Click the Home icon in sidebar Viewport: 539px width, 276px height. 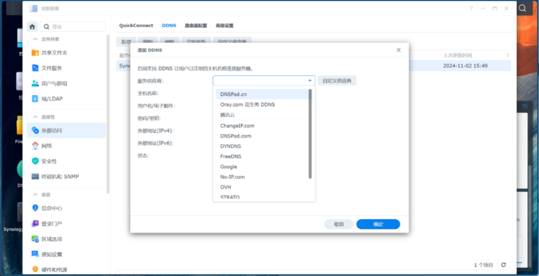point(32,27)
